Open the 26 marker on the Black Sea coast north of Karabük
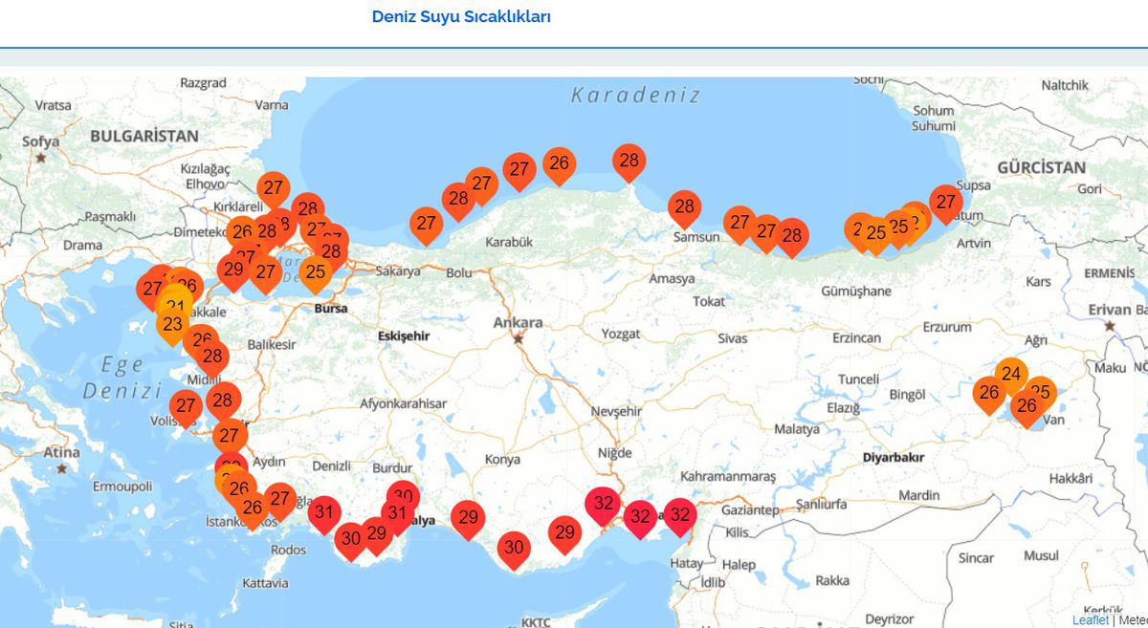Viewport: 1148px width, 628px height. (x=560, y=164)
